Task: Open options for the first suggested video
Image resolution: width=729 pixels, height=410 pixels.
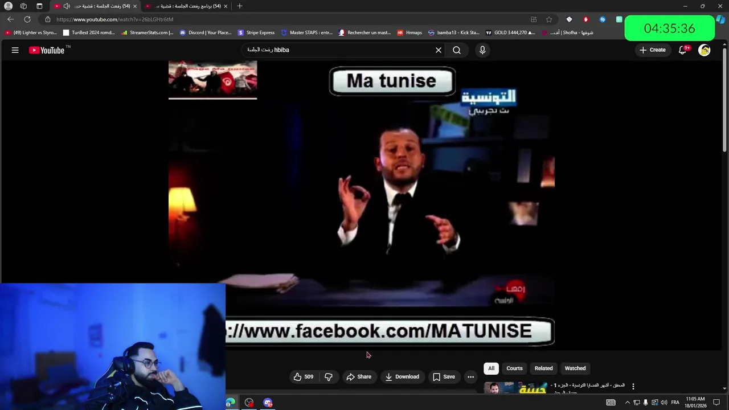Action: 633,387
